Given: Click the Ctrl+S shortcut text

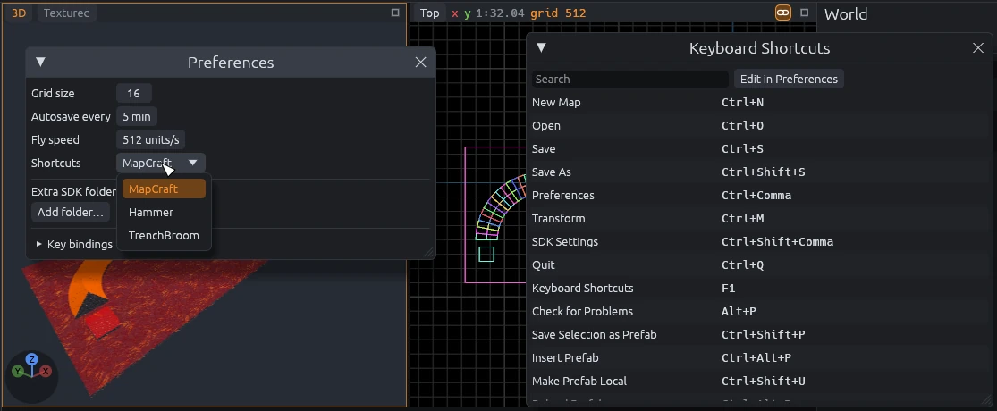Looking at the screenshot, I should tap(743, 148).
